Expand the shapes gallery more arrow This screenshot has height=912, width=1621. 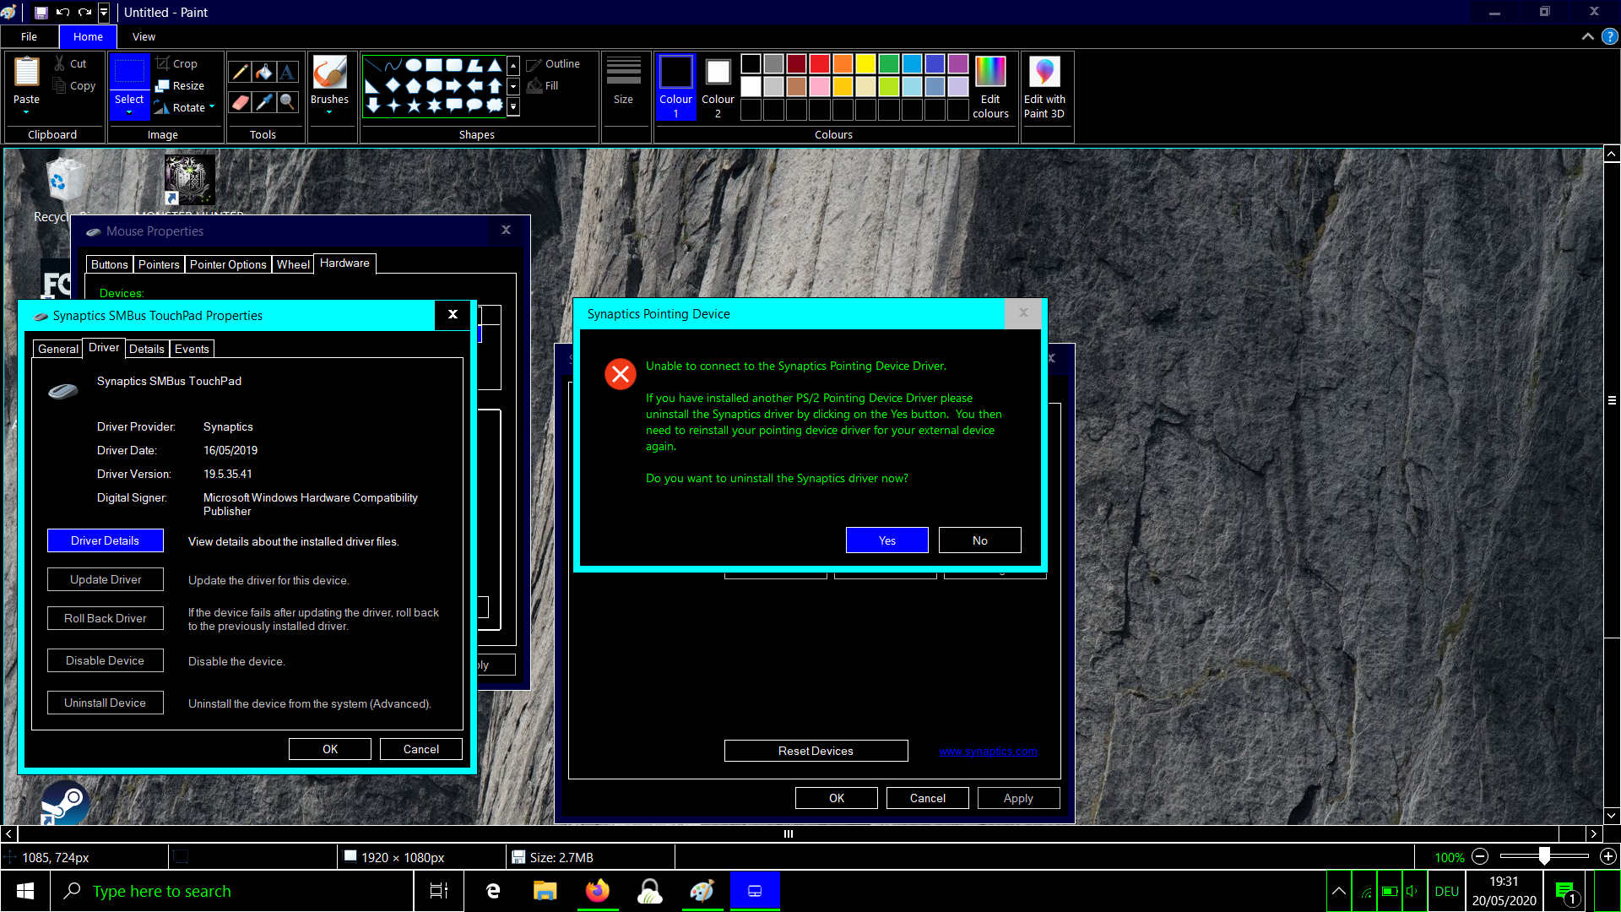[x=512, y=107]
